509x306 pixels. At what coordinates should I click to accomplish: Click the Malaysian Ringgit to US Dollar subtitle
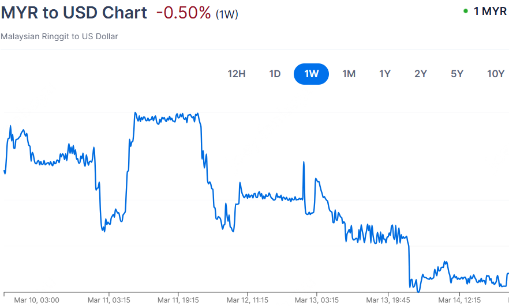click(59, 36)
